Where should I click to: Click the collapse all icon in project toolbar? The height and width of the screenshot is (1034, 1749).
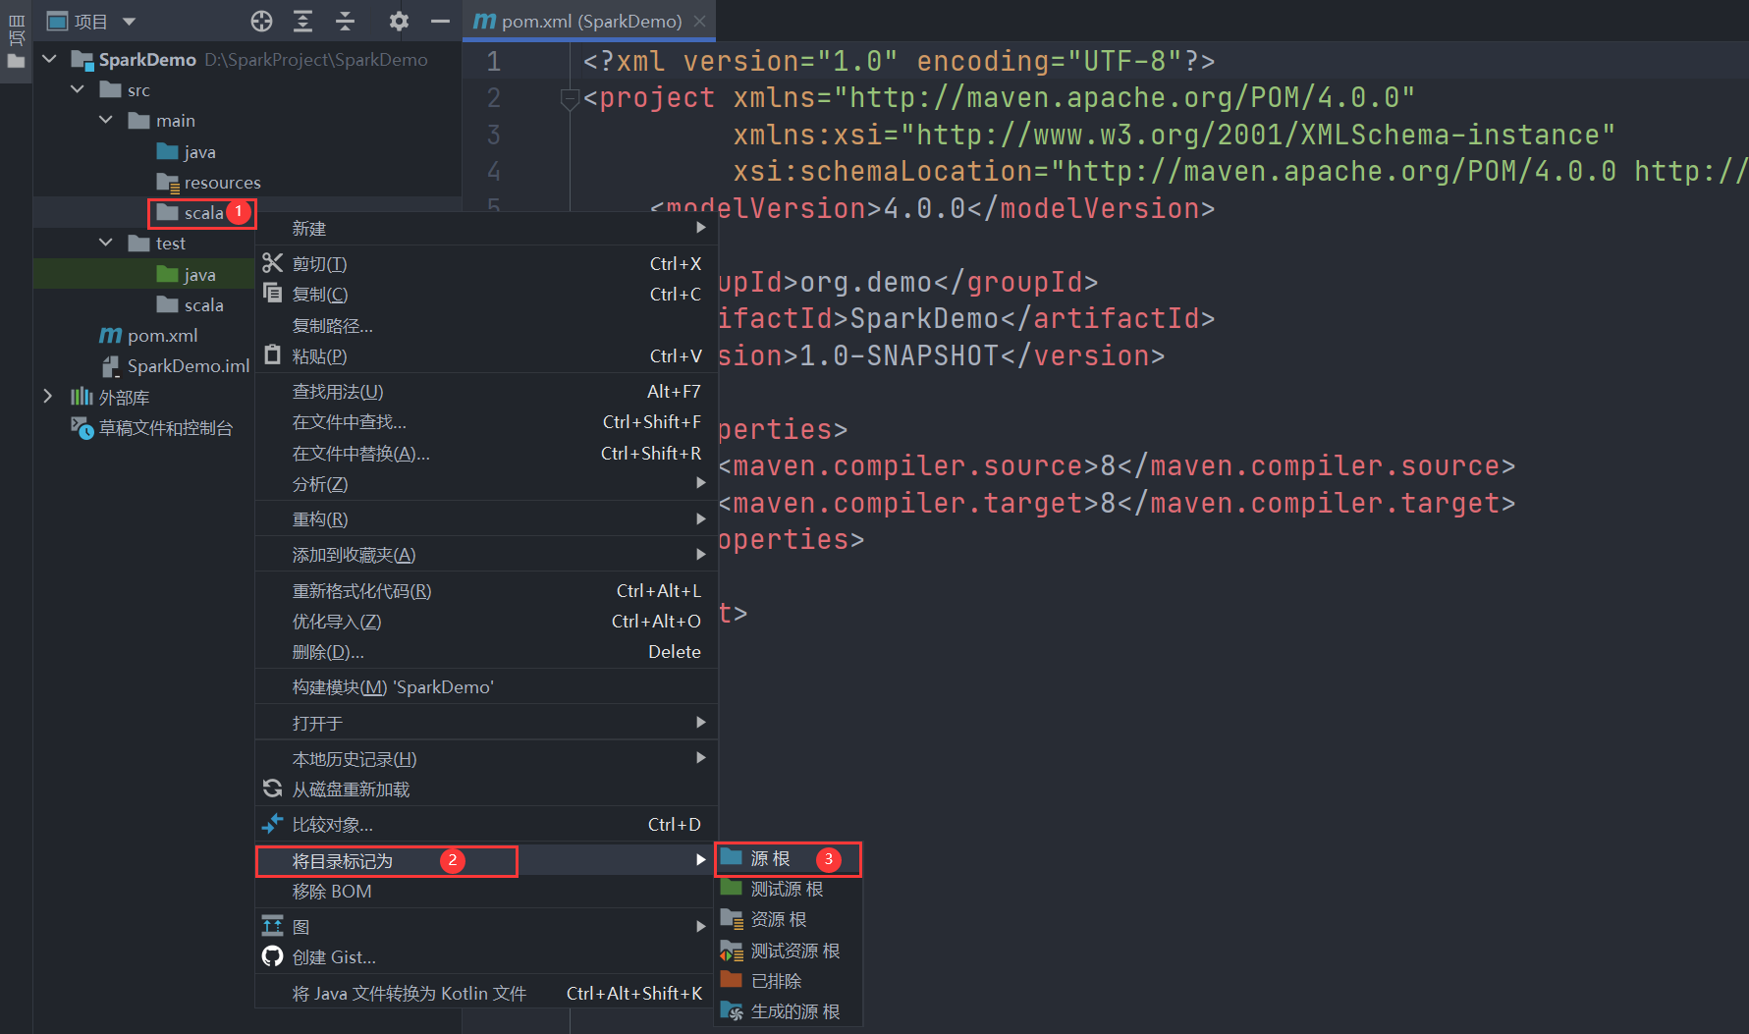pyautogui.click(x=346, y=21)
